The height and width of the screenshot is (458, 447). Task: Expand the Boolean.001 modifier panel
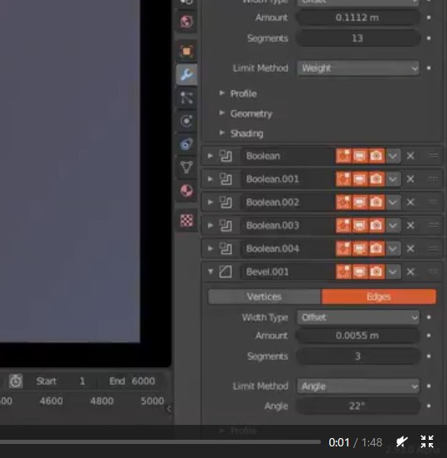click(x=210, y=179)
